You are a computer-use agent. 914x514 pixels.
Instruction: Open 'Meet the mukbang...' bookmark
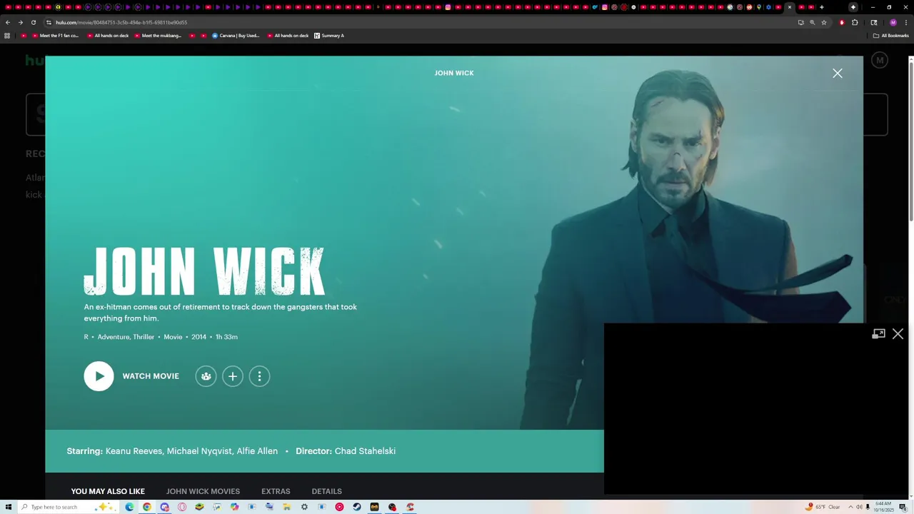[158, 36]
